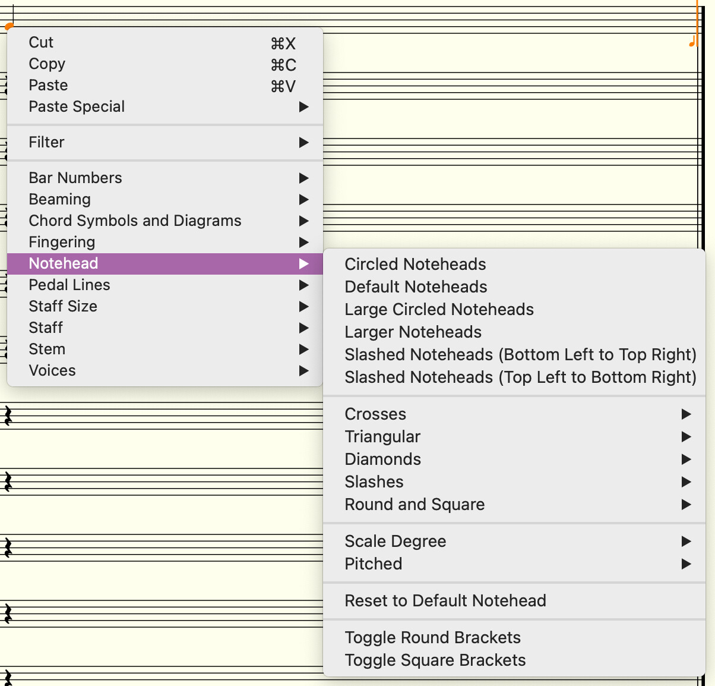Image resolution: width=715 pixels, height=686 pixels.
Task: Expand the Voices submenu
Action: 52,370
